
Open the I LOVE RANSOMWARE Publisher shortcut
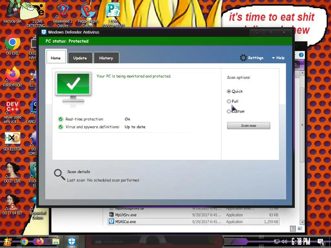click(x=113, y=14)
